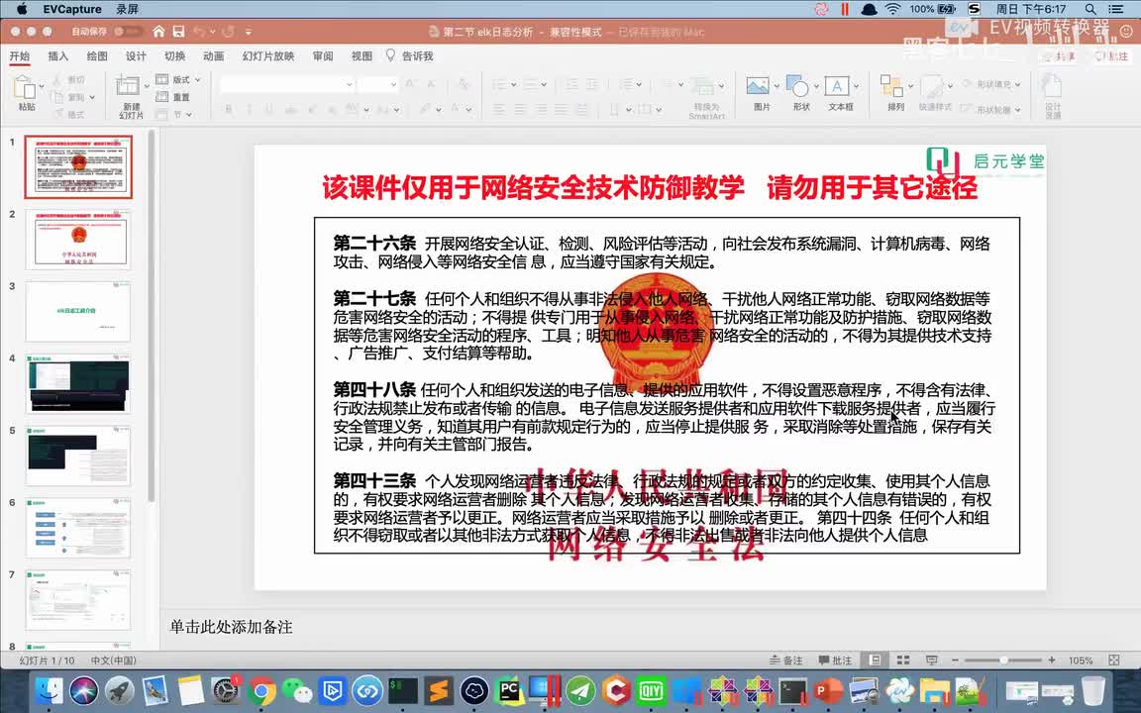
Task: Click the slide panel vertical scrollbar
Action: (x=151, y=317)
